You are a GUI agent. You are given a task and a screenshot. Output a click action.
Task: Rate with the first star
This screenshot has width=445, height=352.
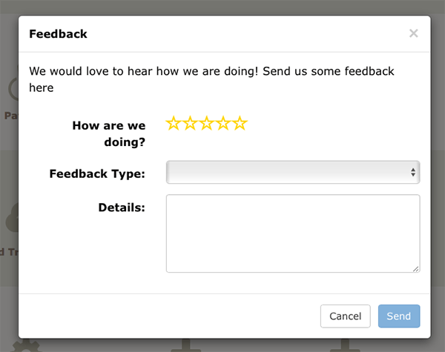[173, 123]
